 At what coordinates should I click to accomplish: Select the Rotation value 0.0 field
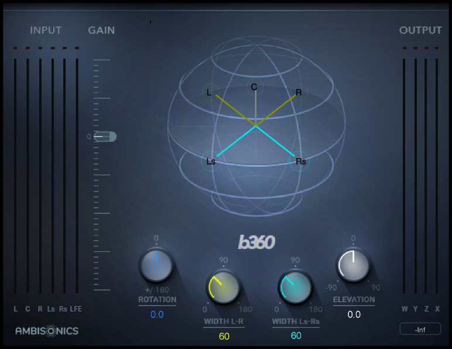click(x=157, y=314)
